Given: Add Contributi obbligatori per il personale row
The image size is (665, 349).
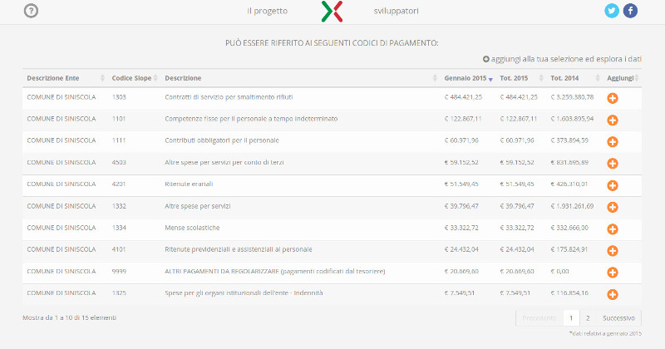Looking at the screenshot, I should pyautogui.click(x=613, y=141).
